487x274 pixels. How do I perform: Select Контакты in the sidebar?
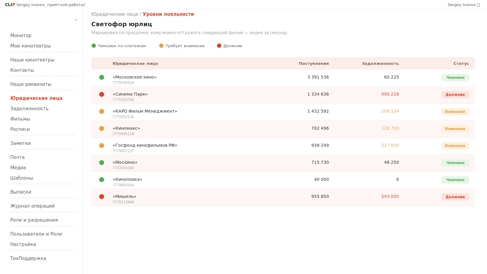tap(22, 70)
